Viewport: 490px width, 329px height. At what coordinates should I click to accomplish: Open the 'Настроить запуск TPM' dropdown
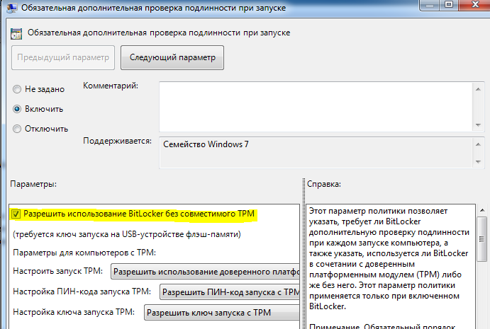[206, 272]
